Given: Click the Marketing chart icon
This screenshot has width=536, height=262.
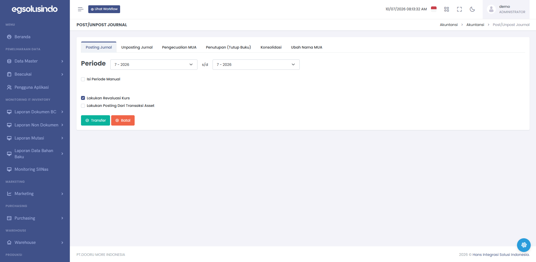Looking at the screenshot, I should pyautogui.click(x=9, y=194).
